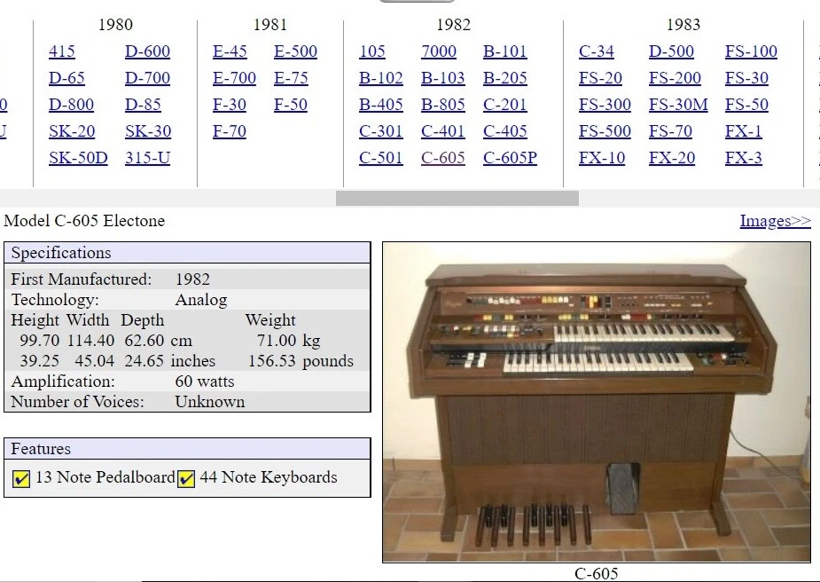Select B-101 from the 1982 column
The width and height of the screenshot is (820, 582).
[x=505, y=51]
